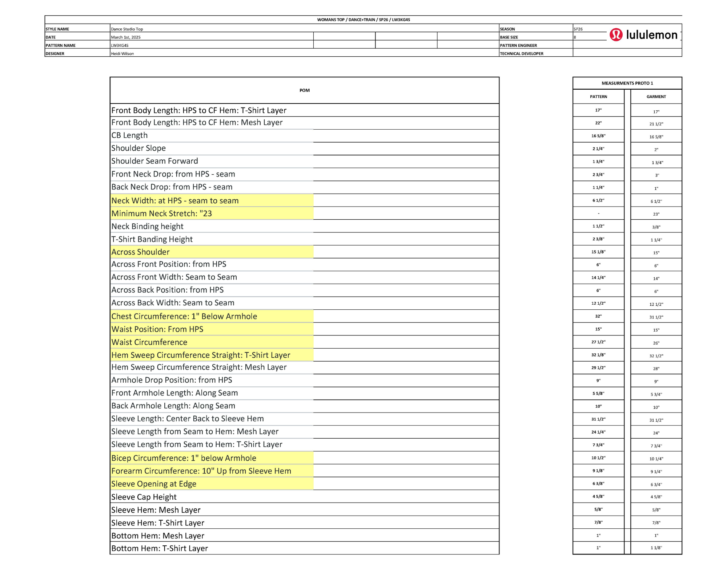
Task: Select the garment value 21 1/2" cell
Action: (x=656, y=124)
